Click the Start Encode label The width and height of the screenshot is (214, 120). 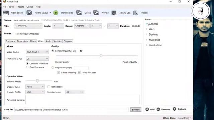click(x=67, y=13)
